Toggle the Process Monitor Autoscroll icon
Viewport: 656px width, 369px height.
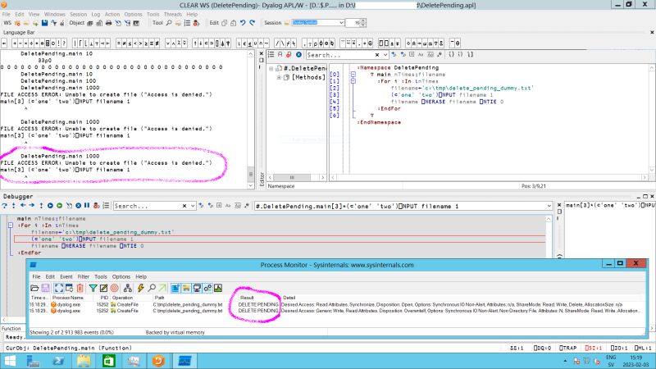(69, 288)
